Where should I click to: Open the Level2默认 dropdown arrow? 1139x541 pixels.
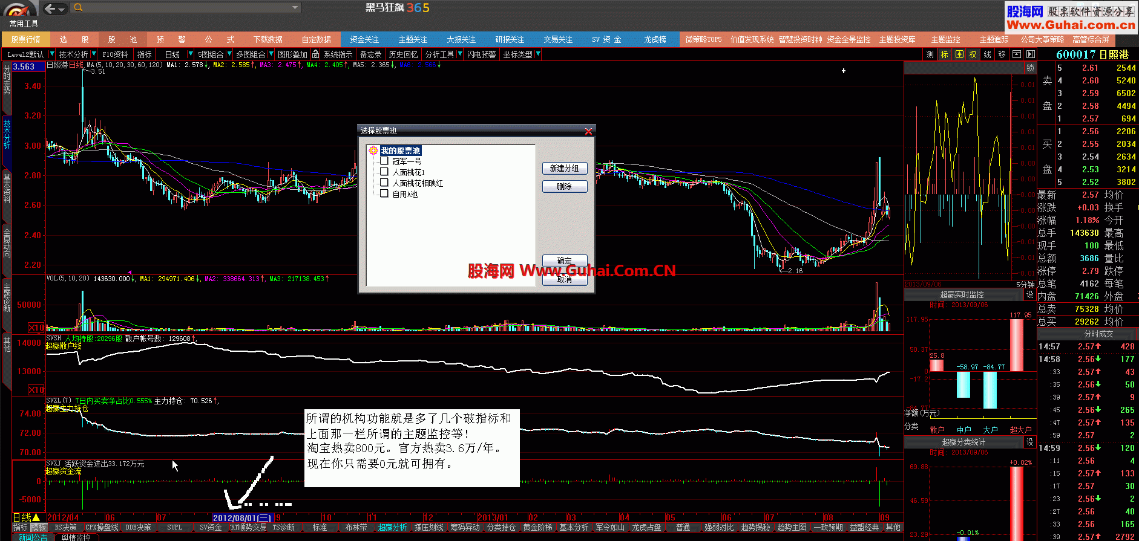pos(52,54)
